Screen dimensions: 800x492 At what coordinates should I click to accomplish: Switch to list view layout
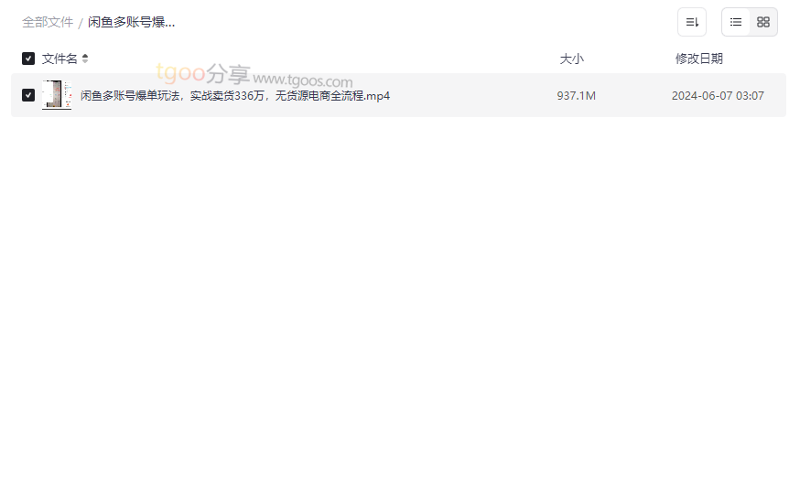click(x=736, y=22)
